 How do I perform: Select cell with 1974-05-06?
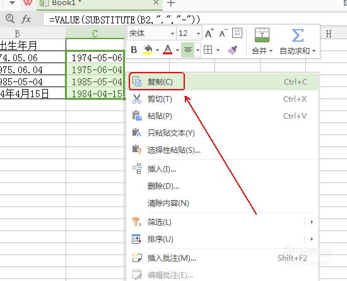[95, 57]
